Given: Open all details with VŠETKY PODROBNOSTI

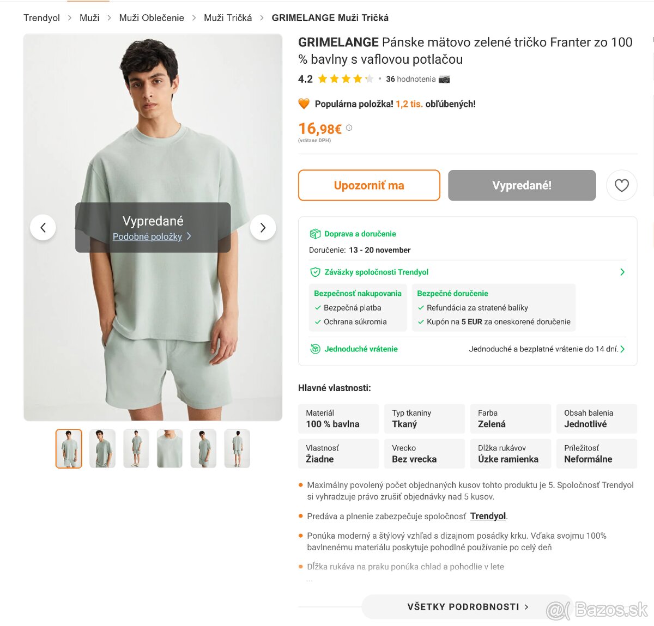Looking at the screenshot, I should 468,607.
